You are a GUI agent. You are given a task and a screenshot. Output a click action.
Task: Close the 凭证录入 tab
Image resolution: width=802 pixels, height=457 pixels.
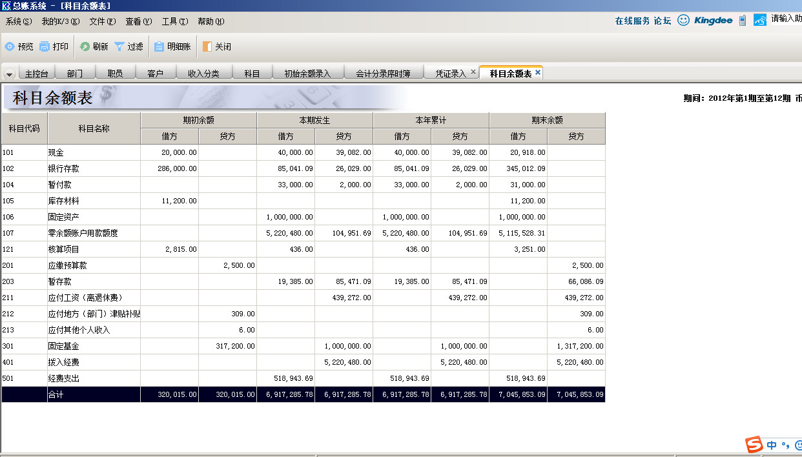coord(473,72)
